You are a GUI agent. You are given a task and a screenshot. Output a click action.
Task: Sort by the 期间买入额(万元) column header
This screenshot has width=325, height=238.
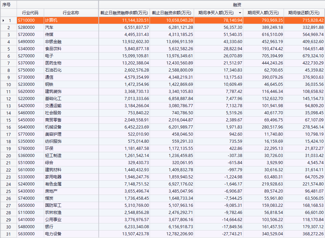click(x=263, y=13)
